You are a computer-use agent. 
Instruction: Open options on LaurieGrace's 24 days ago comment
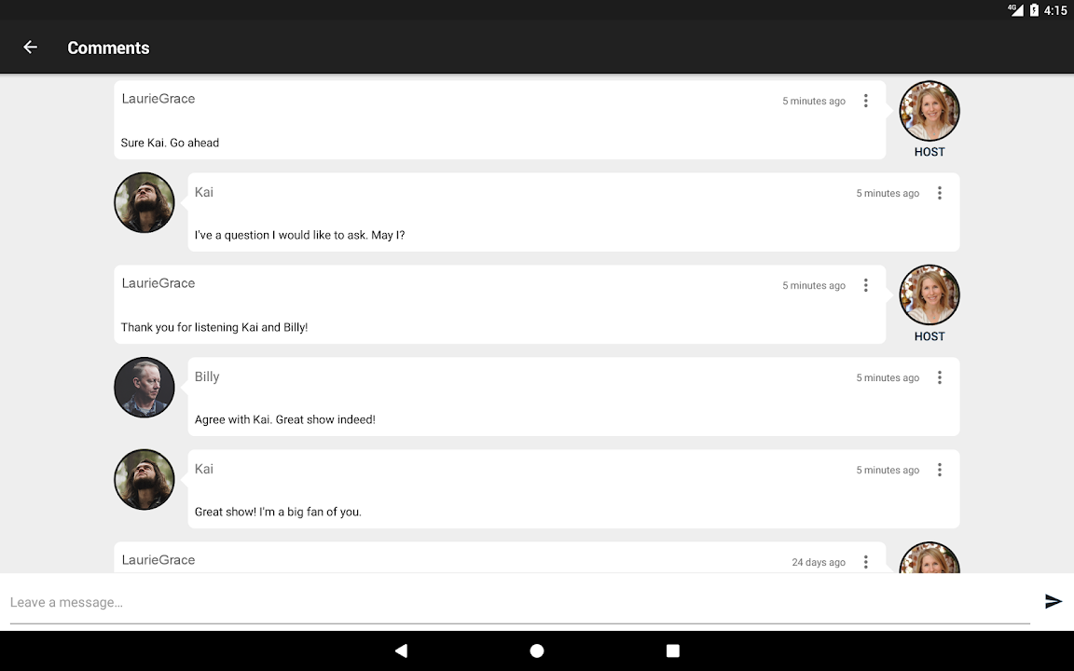(865, 562)
